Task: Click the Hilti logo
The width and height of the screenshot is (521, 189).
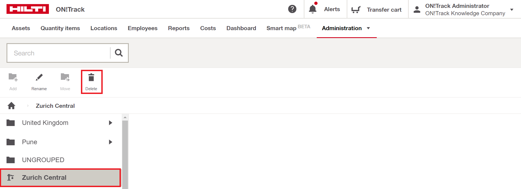Action: (28, 9)
